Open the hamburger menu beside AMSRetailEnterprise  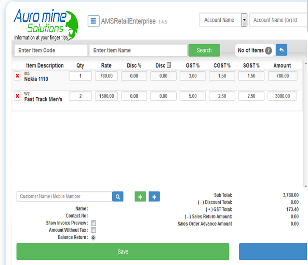pyautogui.click(x=94, y=21)
